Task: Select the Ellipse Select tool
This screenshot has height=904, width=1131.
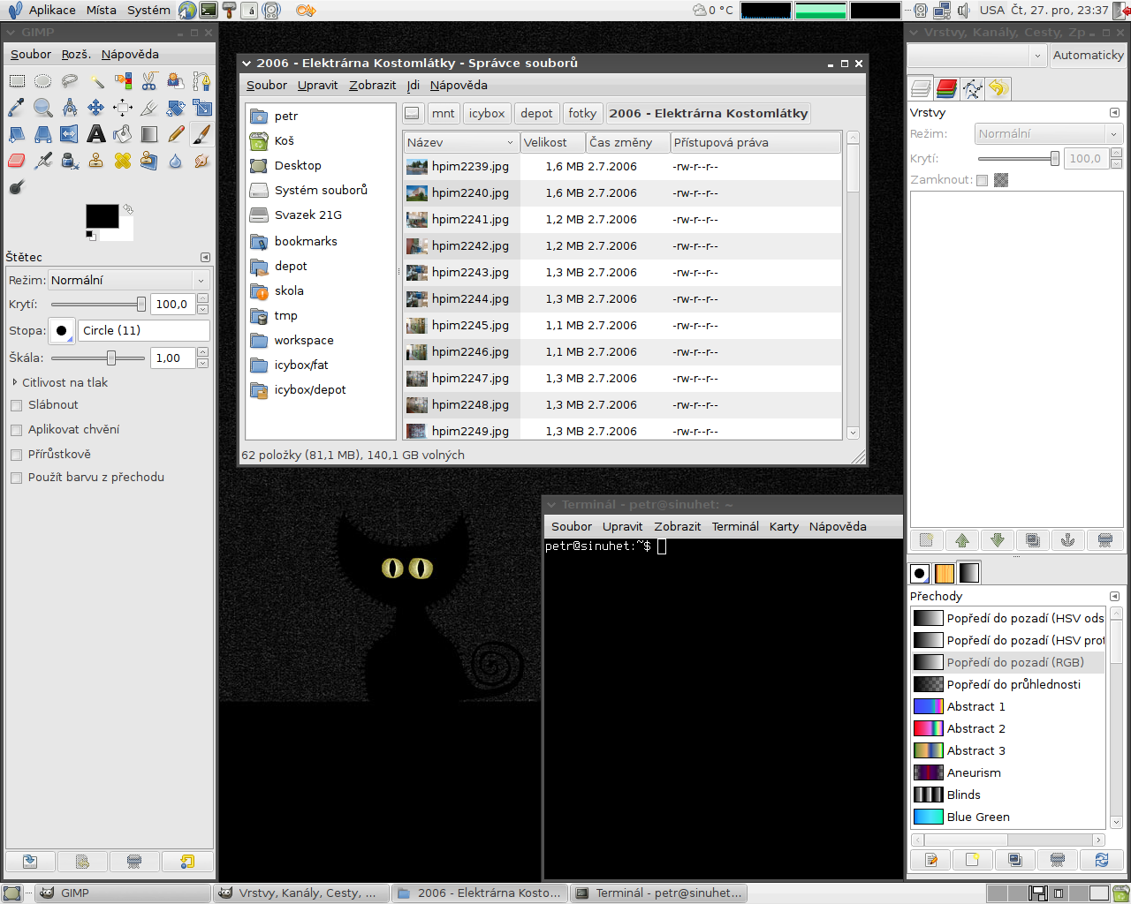Action: [42, 81]
